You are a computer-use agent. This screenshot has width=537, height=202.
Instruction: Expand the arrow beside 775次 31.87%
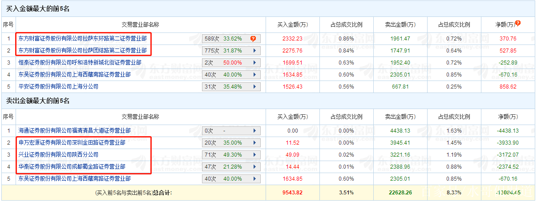[x=254, y=50]
